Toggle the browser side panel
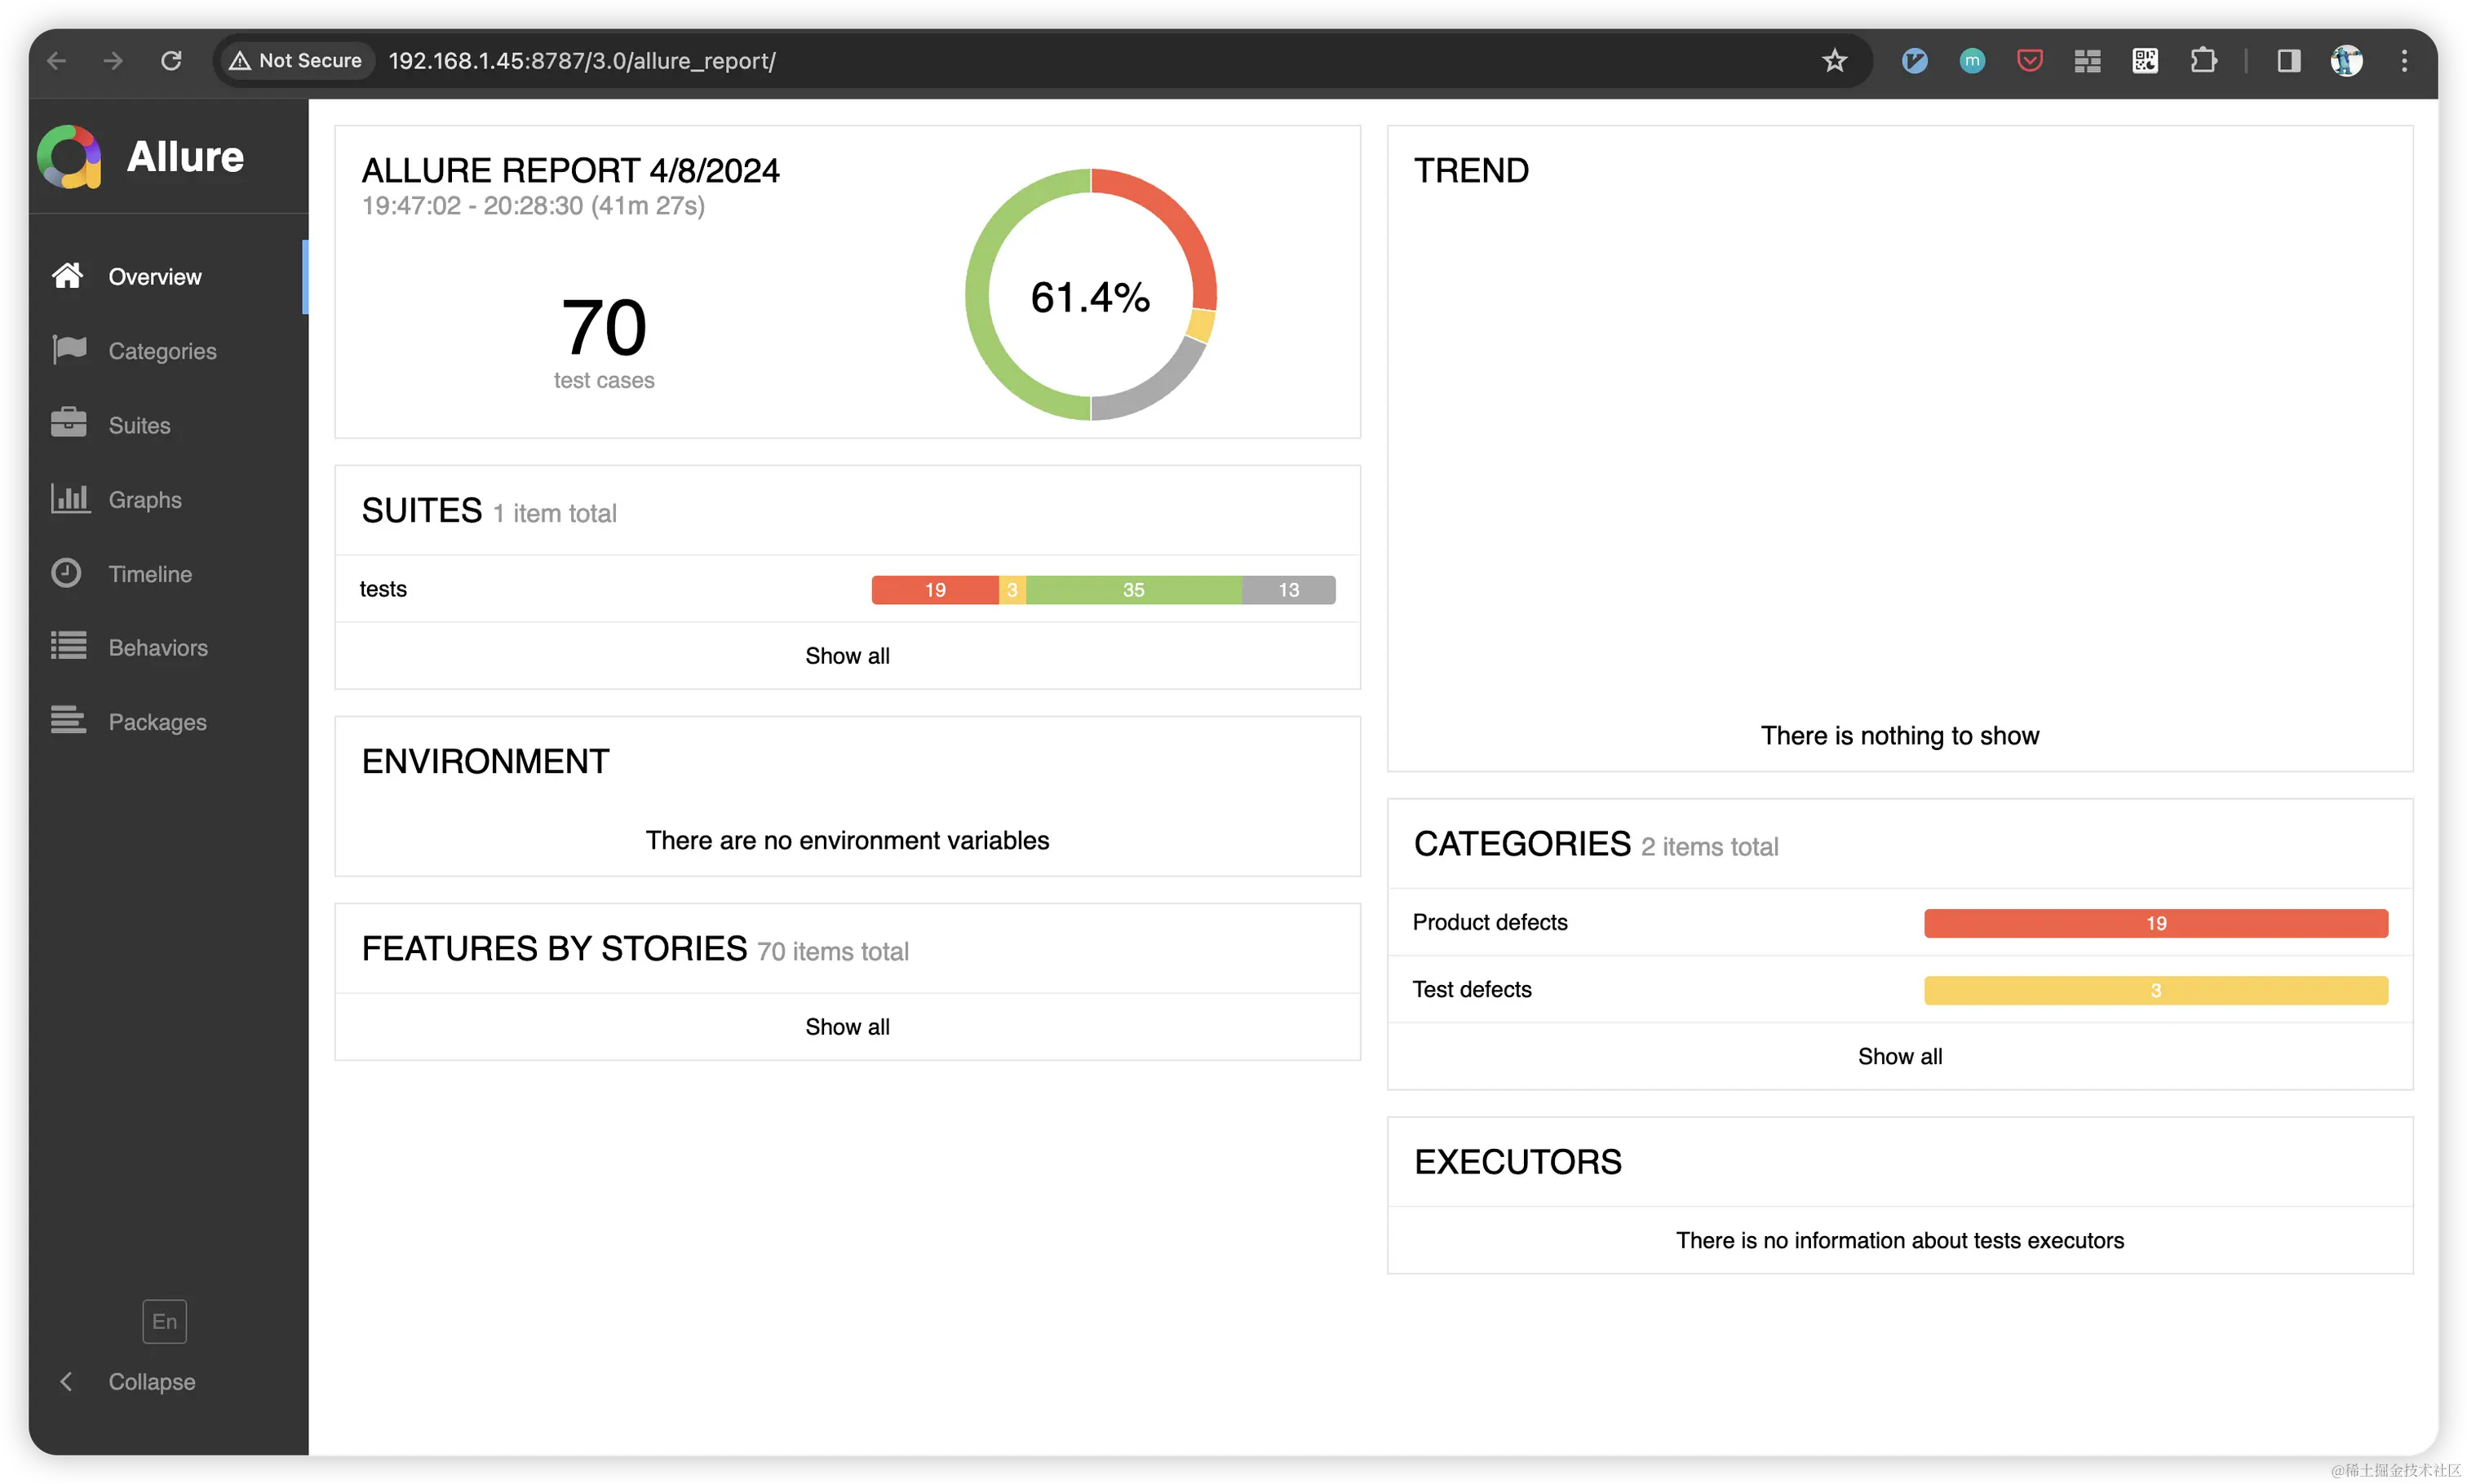 [x=2288, y=61]
